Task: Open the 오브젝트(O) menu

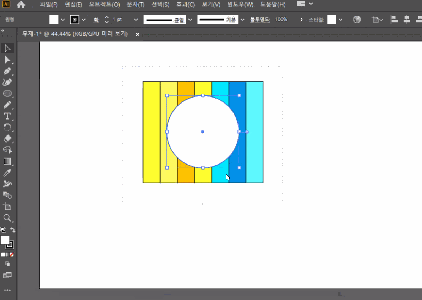Action: click(x=104, y=5)
